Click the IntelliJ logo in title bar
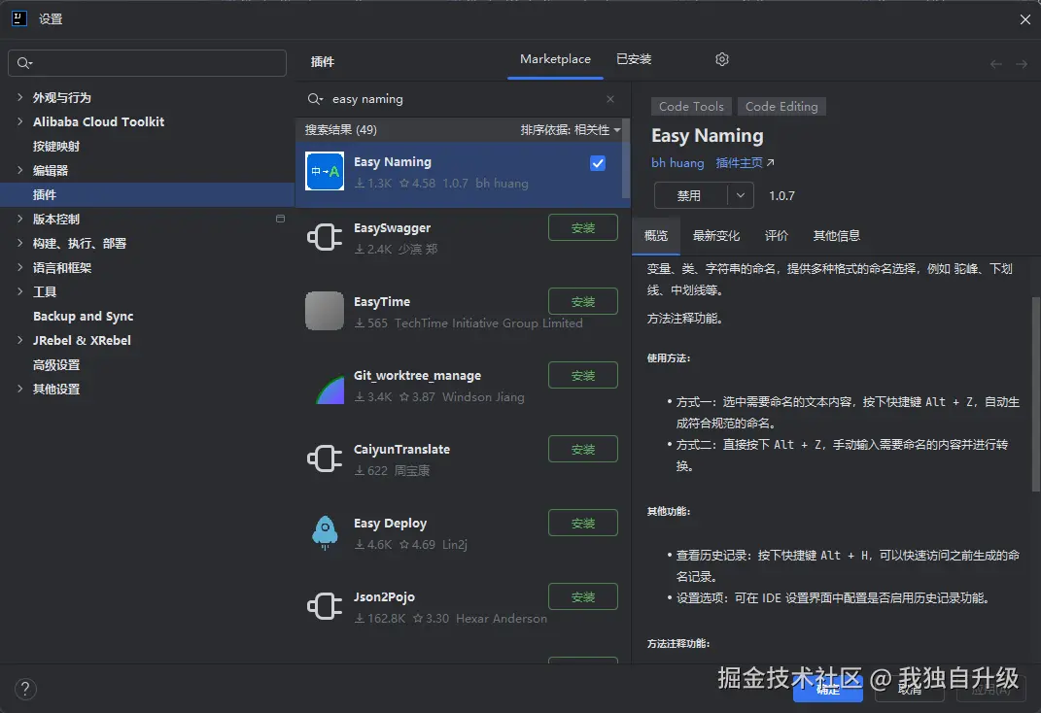Image resolution: width=1041 pixels, height=713 pixels. pyautogui.click(x=19, y=18)
